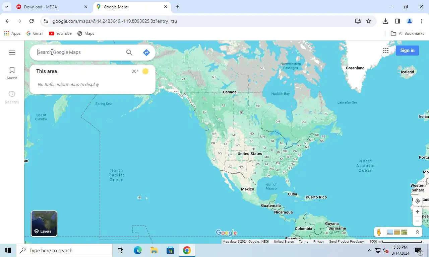This screenshot has width=429, height=257.
Task: Open the Google apps grid
Action: (x=386, y=51)
